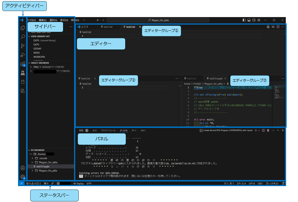Switch to the 問題 problems panel tab
The width and height of the screenshot is (298, 202).
point(84,131)
